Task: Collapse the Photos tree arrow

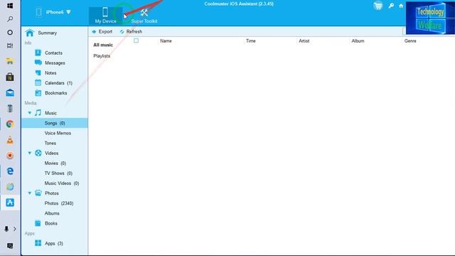Action: [x=30, y=193]
